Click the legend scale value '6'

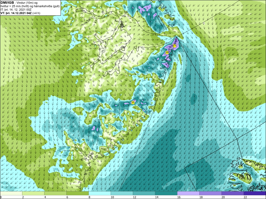tap(67, 197)
